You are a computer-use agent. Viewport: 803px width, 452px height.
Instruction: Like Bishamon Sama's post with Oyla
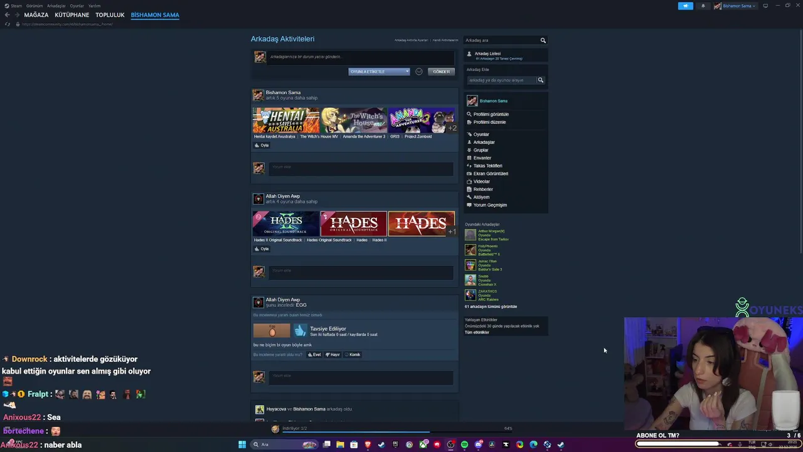click(262, 145)
